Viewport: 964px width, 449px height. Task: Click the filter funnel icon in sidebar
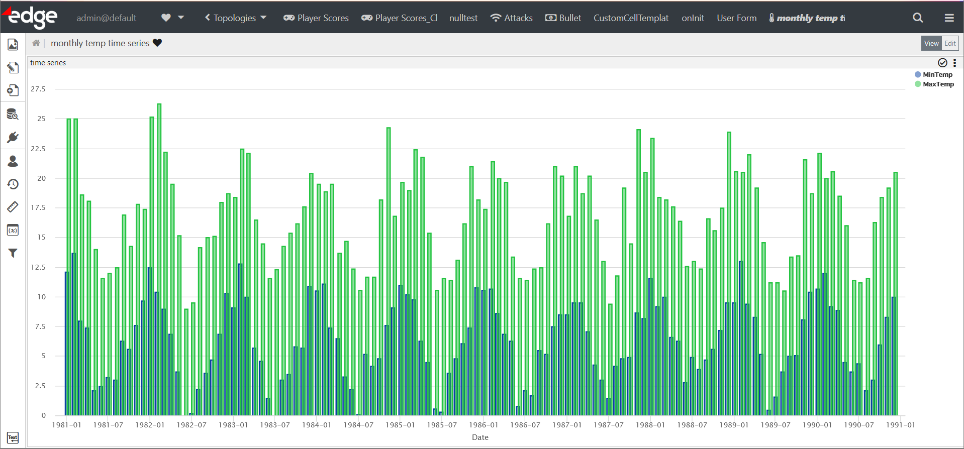[13, 253]
